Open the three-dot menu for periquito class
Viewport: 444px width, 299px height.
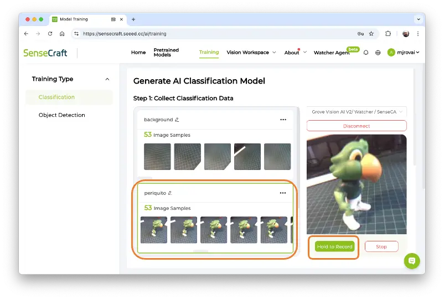tap(283, 193)
